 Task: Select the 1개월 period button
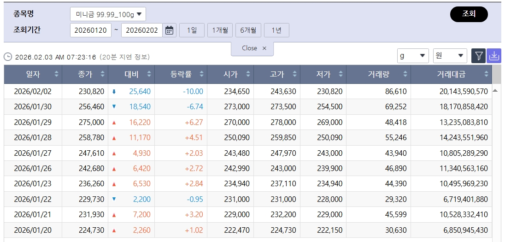[x=220, y=30]
